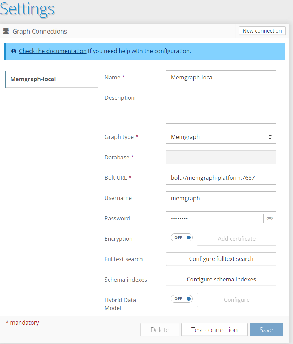
Task: Click the Test connection button
Action: click(214, 330)
